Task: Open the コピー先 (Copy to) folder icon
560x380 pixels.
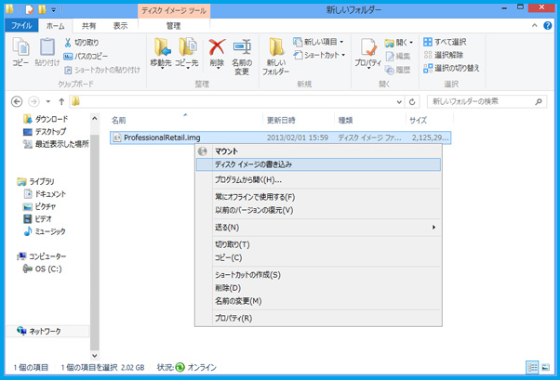Action: pyautogui.click(x=188, y=47)
